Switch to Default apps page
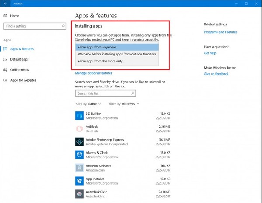 [x=19, y=59]
